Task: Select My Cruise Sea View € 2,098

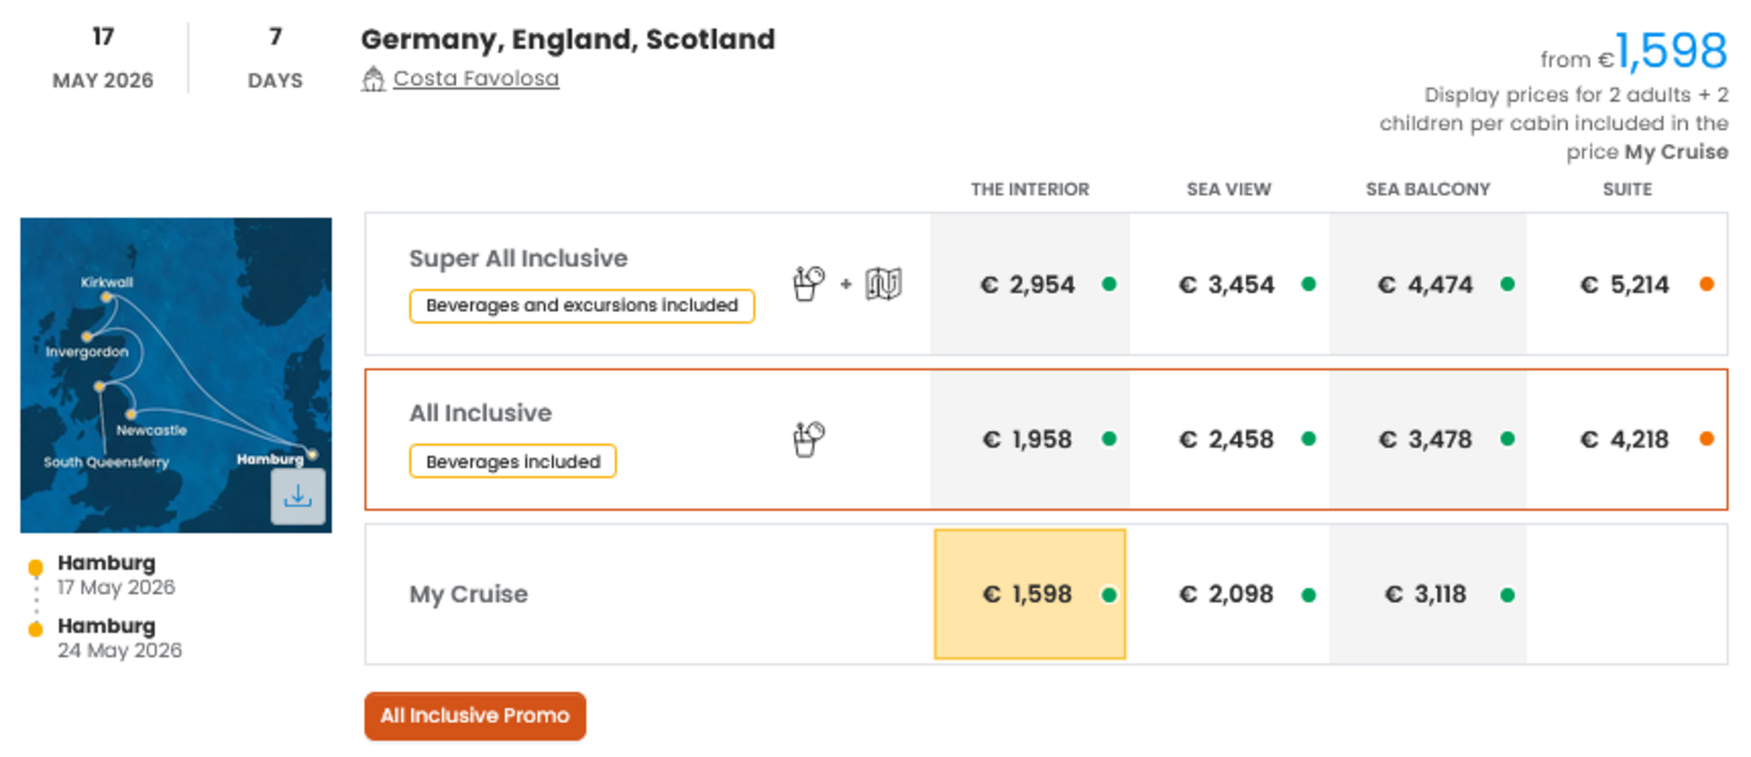Action: point(1227,594)
